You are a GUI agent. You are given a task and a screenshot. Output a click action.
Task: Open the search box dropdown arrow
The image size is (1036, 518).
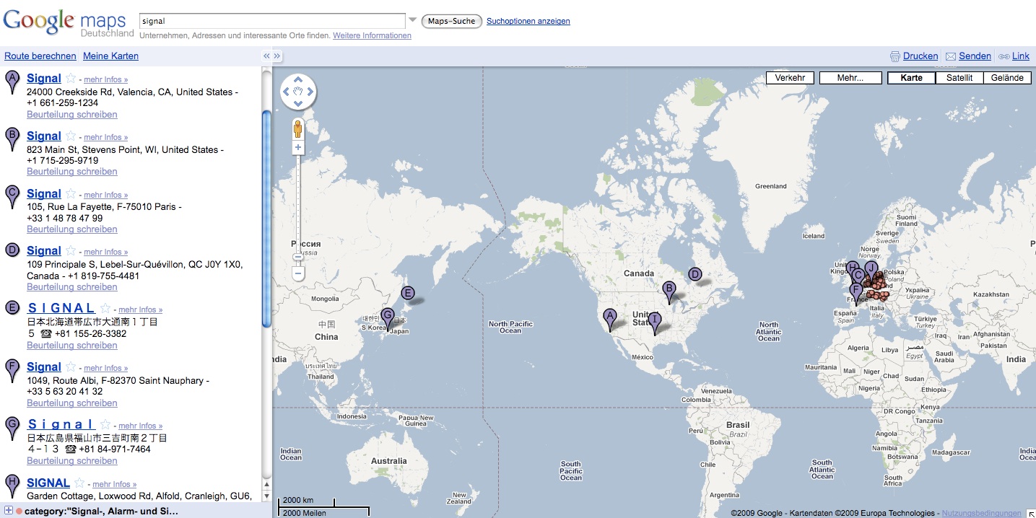click(412, 20)
